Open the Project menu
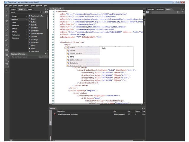 click(x=27, y=6)
